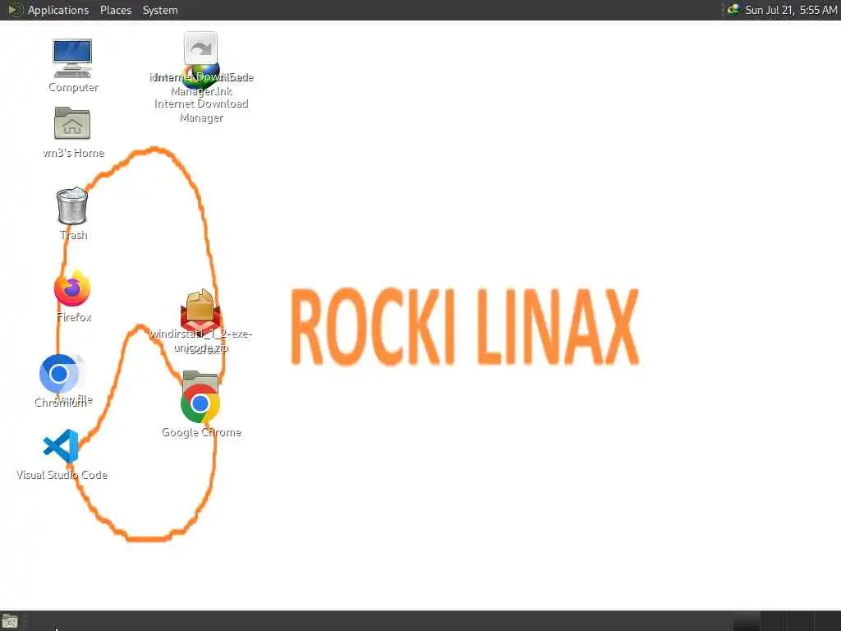Select the shortcut link icon above Internet Download Manager
The height and width of the screenshot is (631, 841).
(200, 48)
